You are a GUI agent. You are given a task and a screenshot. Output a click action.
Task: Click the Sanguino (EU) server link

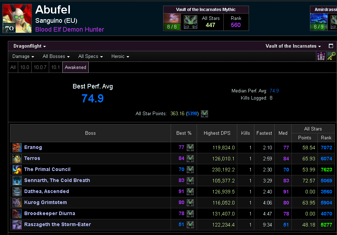(56, 21)
